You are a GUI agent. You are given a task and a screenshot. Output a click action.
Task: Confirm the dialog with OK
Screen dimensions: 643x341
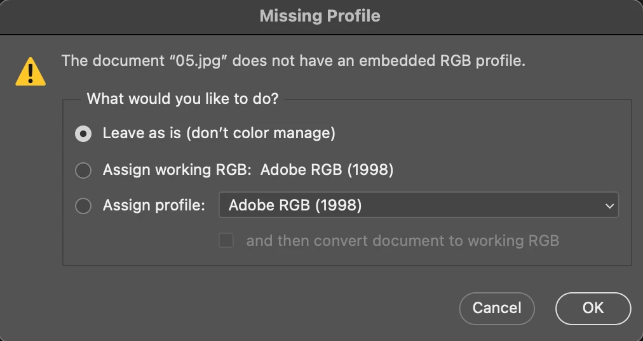pyautogui.click(x=593, y=308)
